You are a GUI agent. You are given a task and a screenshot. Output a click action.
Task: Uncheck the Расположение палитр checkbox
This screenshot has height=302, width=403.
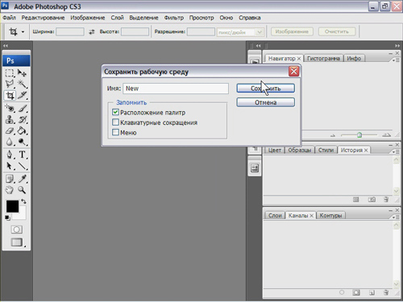click(115, 112)
